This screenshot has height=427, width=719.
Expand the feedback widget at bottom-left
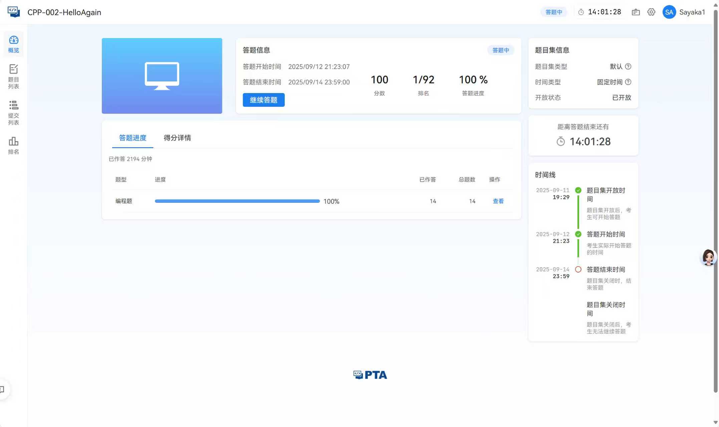click(3, 389)
